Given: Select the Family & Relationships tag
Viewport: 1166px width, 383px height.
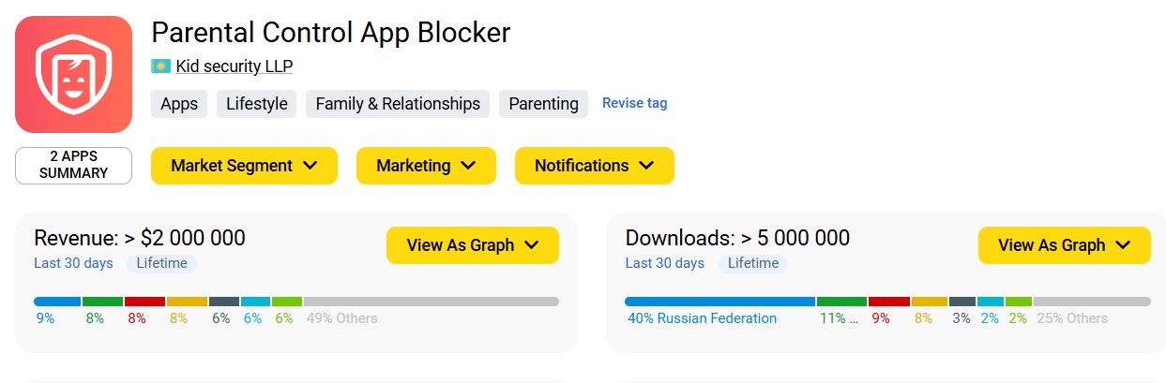Looking at the screenshot, I should [x=398, y=104].
